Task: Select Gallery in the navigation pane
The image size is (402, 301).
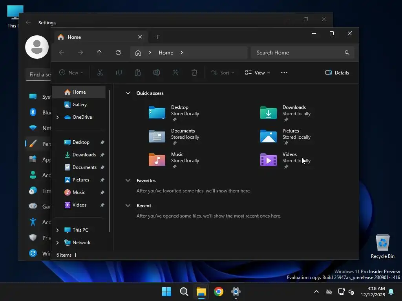Action: pos(79,105)
